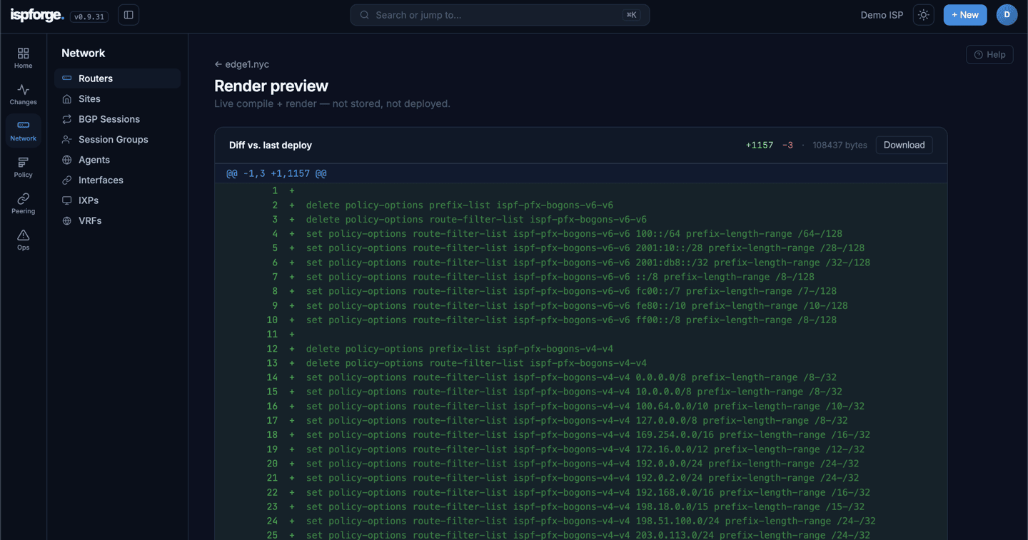The image size is (1028, 540).
Task: Click the search magnifier icon
Action: click(x=365, y=15)
